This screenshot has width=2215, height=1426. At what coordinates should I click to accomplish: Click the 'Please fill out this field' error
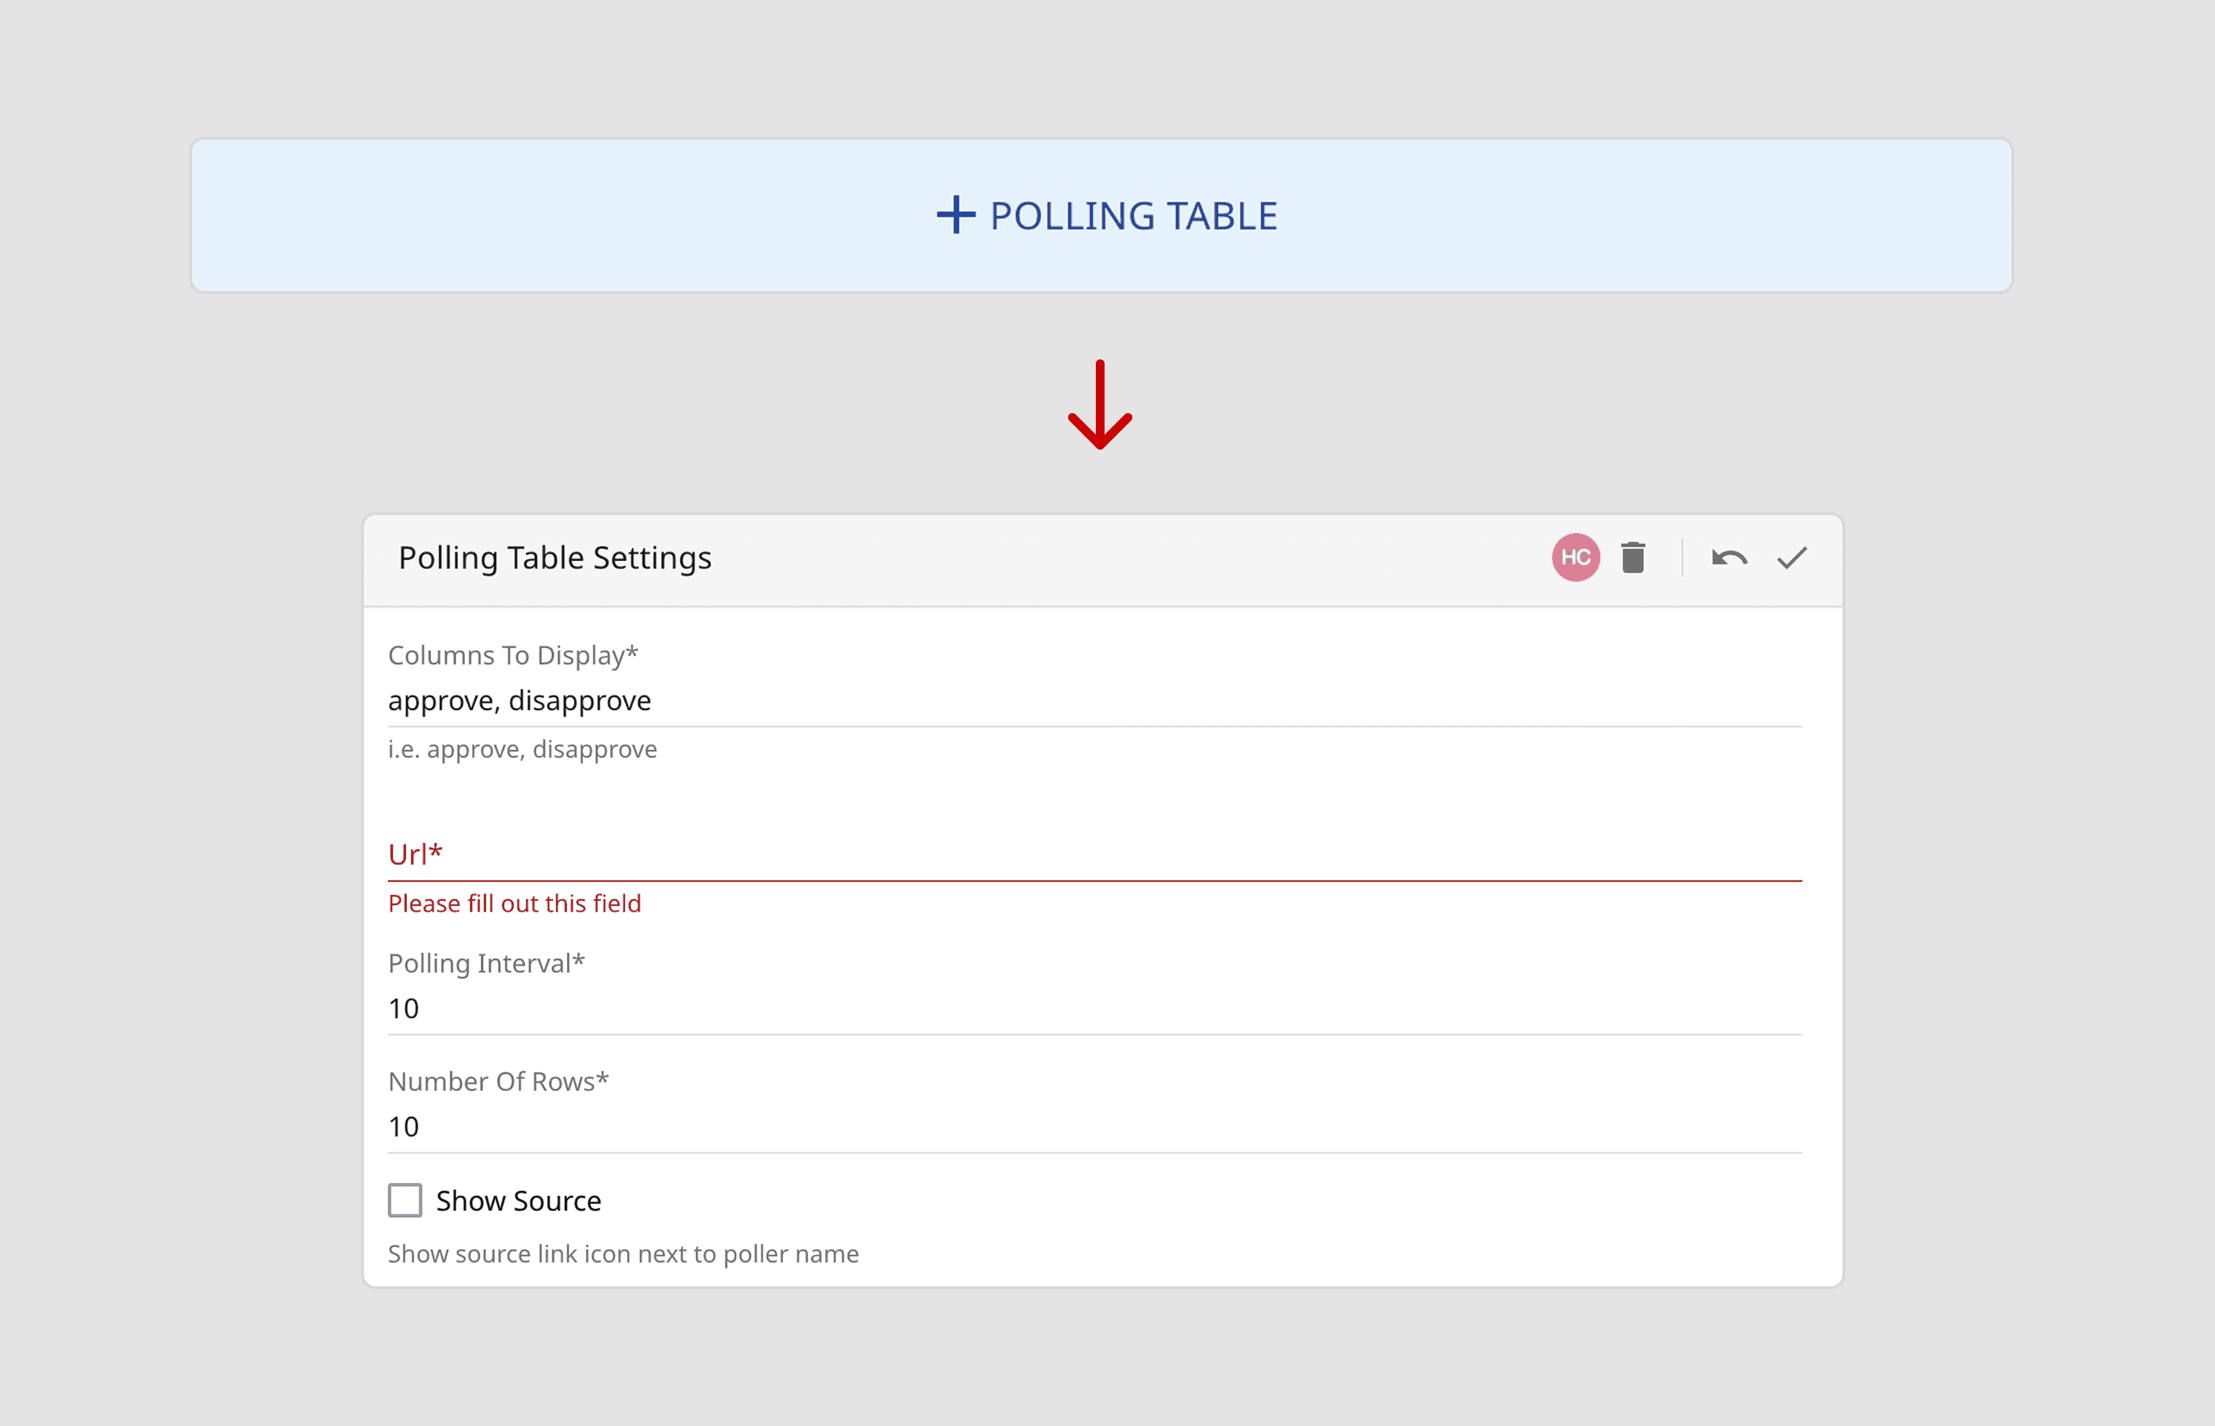[x=514, y=904]
